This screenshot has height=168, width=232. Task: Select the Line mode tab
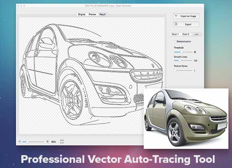coord(196,34)
